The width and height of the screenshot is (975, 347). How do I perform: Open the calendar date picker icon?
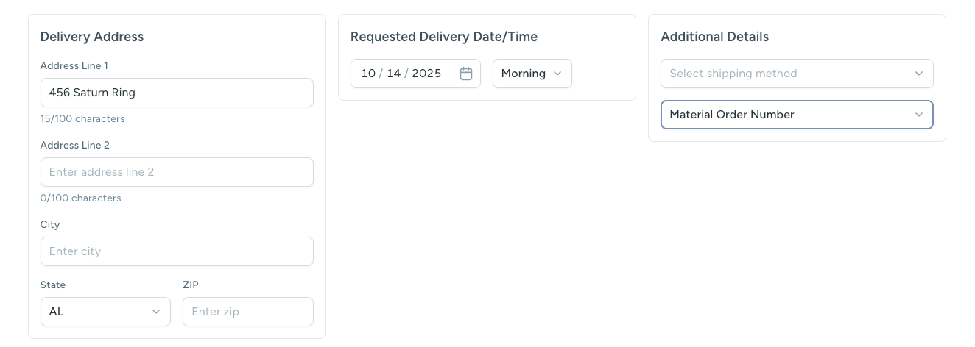point(466,74)
